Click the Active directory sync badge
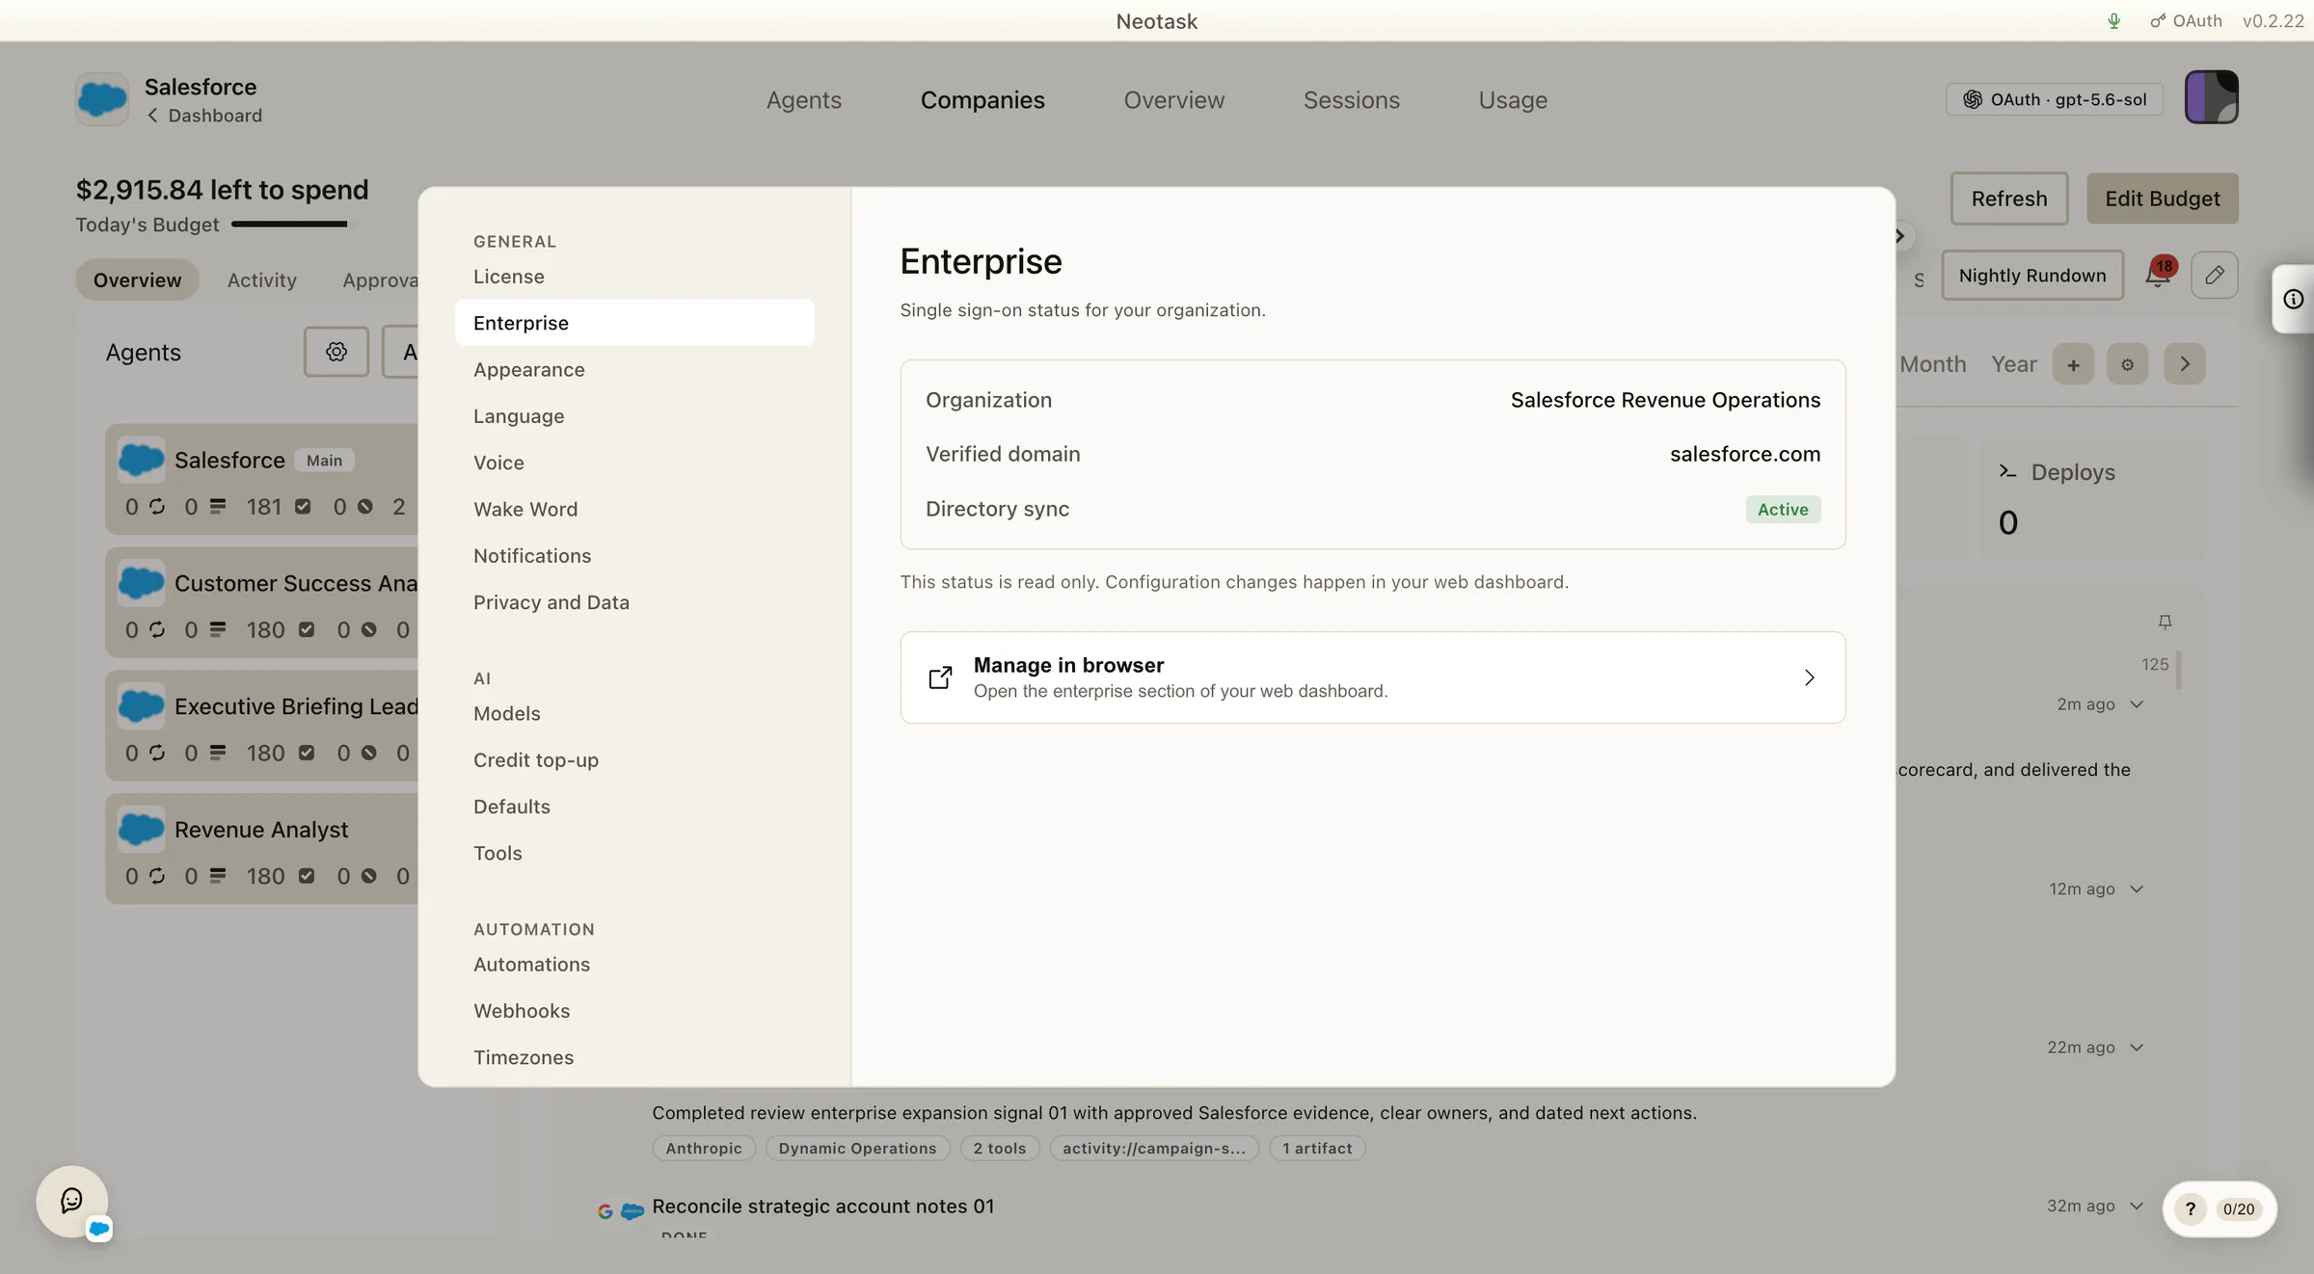Screen dimensions: 2314x1274 (1783, 509)
